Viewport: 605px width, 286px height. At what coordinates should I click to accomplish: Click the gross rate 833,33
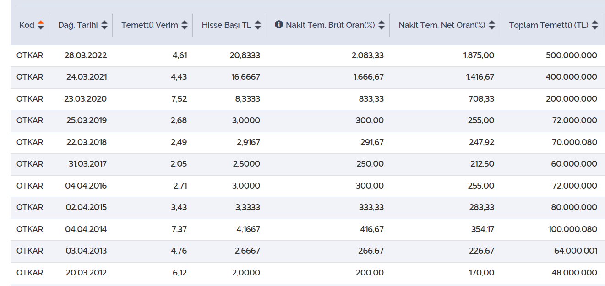pos(372,99)
